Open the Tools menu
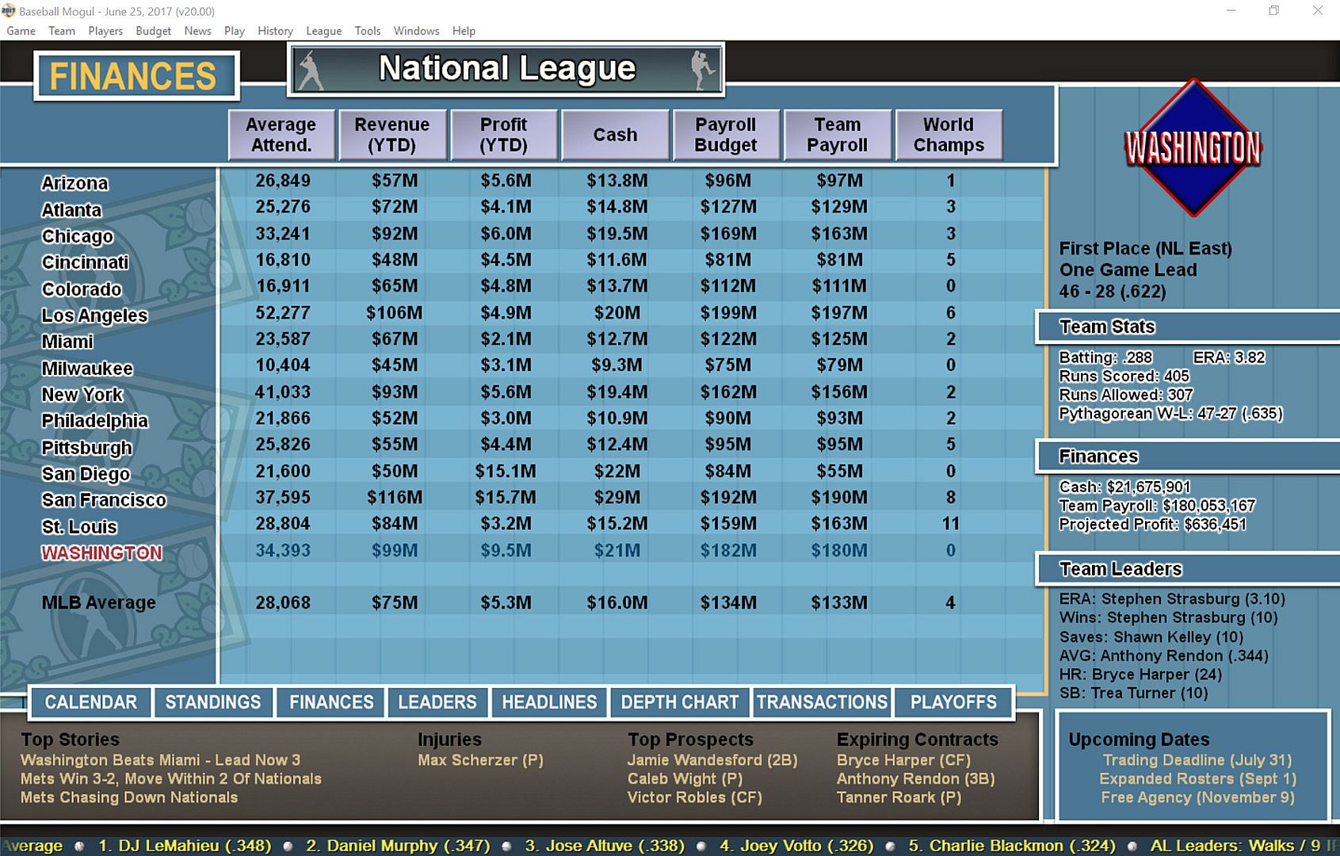 (368, 31)
